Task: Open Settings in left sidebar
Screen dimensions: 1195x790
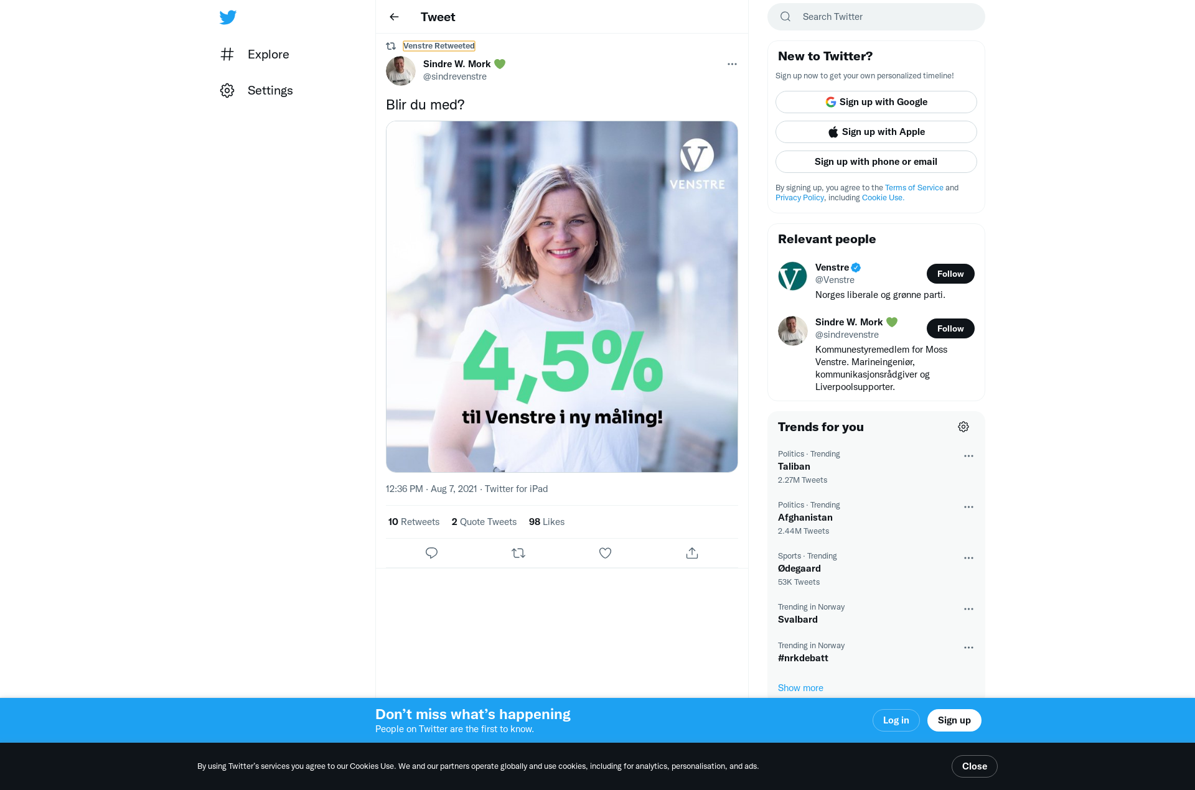Action: [x=256, y=91]
